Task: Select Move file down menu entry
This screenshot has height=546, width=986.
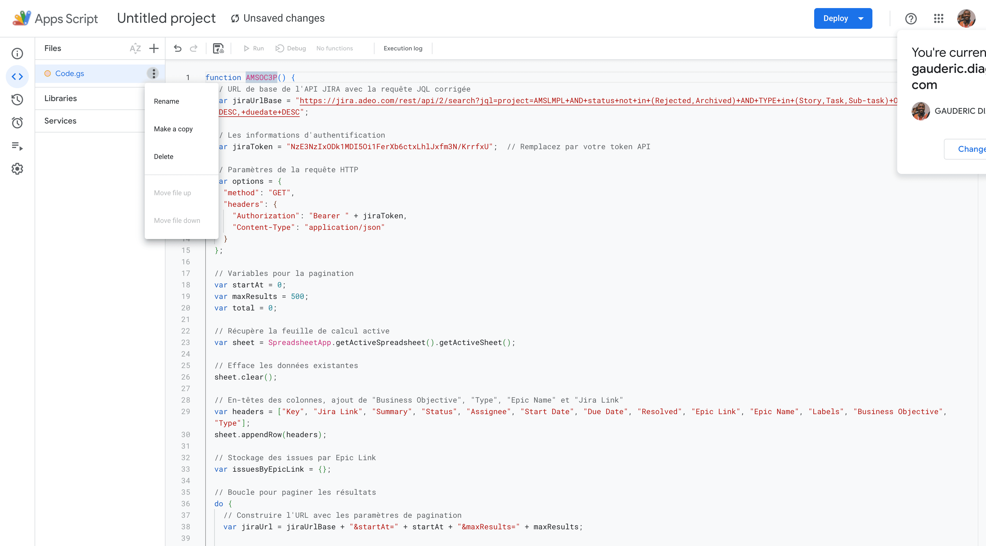Action: 181,220
